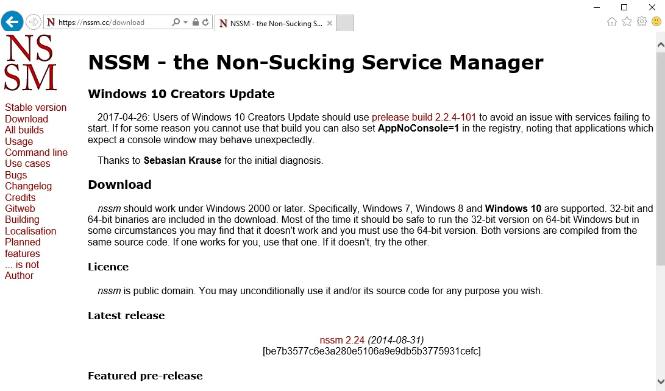This screenshot has height=391, width=665.
Task: Go to the browser Home icon
Action: 611,21
